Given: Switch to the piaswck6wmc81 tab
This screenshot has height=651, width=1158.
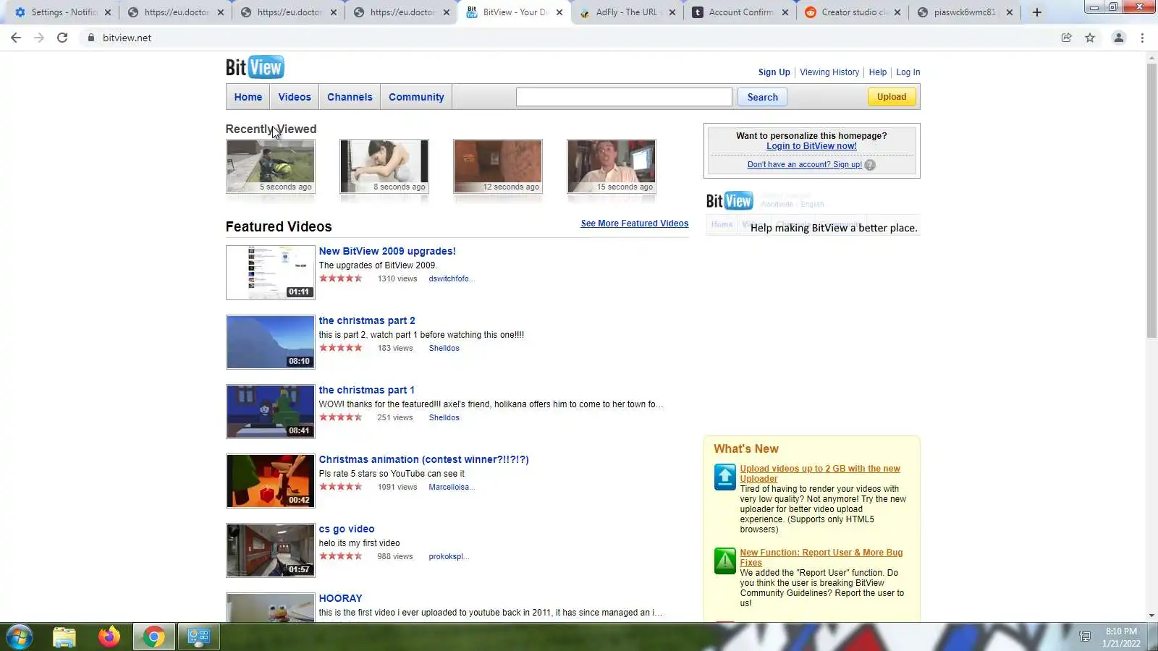Looking at the screenshot, I should [964, 12].
